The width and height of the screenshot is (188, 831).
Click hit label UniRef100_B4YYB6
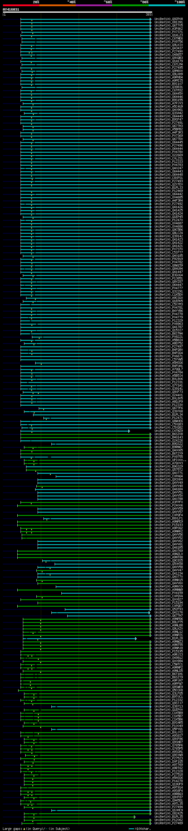169,311
